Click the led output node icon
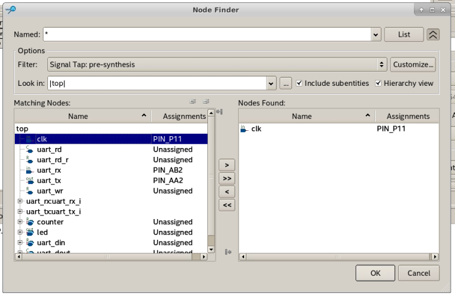Image resolution: width=455 pixels, height=296 pixels. [x=29, y=233]
